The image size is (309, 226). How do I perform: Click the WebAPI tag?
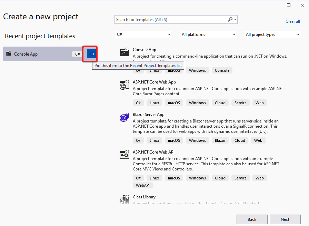[143, 185]
